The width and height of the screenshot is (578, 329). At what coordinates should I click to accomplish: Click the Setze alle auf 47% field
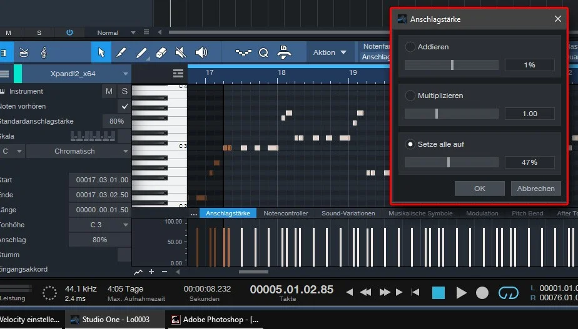coord(529,162)
